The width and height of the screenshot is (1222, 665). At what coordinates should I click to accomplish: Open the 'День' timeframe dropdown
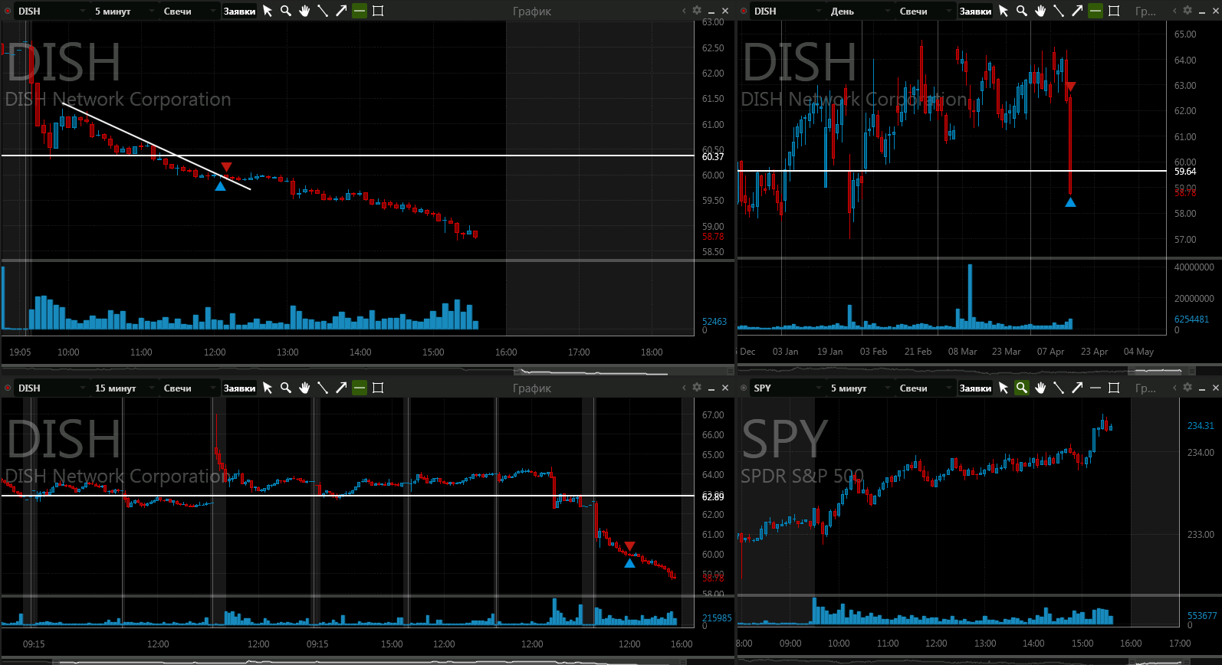859,11
